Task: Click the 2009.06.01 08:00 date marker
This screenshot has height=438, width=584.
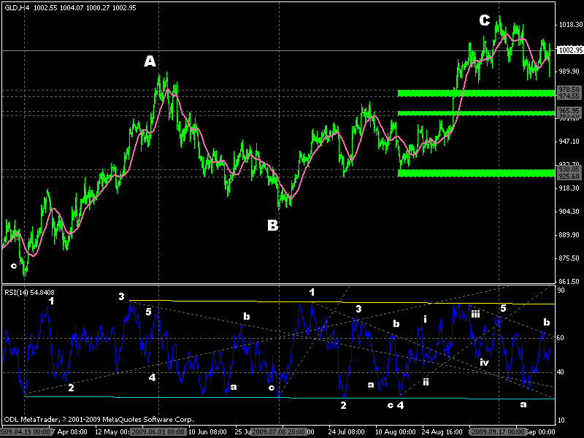Action: pyautogui.click(x=158, y=432)
